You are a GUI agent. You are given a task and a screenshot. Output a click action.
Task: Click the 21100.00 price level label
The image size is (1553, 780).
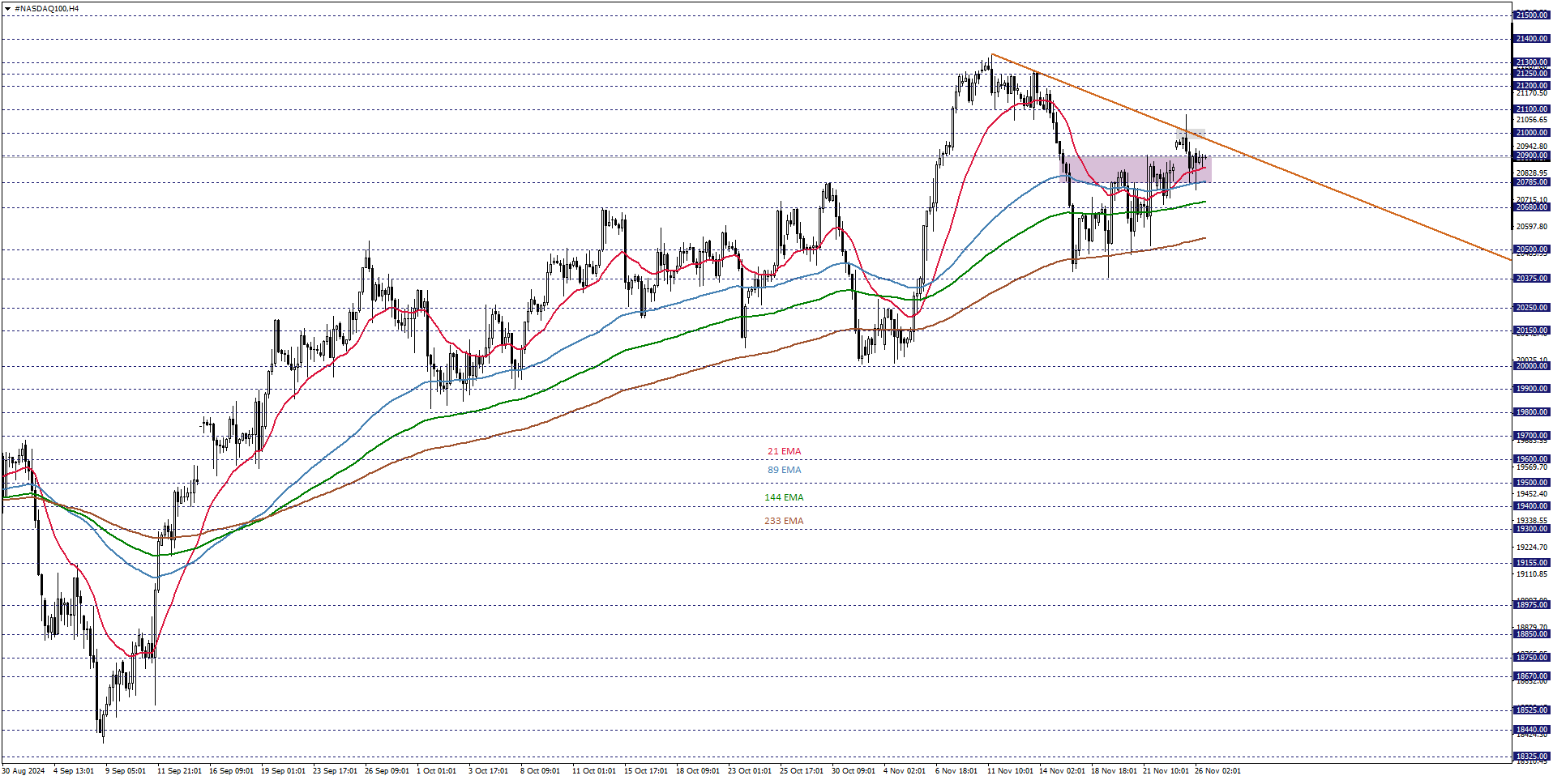pos(1531,109)
